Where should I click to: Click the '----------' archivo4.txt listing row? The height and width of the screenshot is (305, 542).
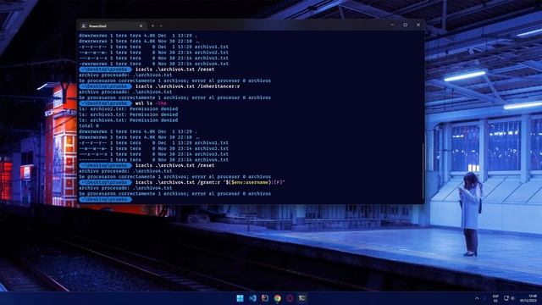(153, 160)
